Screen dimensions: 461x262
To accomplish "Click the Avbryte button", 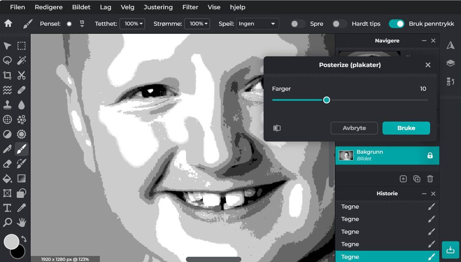I will coord(354,128).
